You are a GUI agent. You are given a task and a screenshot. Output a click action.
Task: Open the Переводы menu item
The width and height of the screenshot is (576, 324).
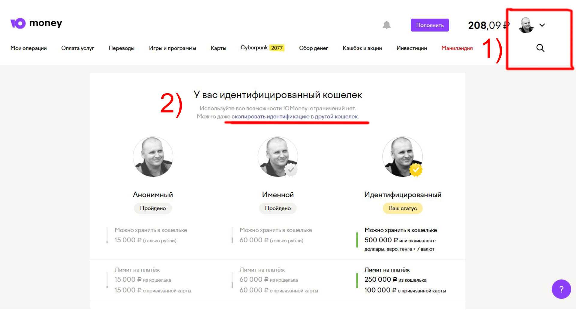(121, 48)
